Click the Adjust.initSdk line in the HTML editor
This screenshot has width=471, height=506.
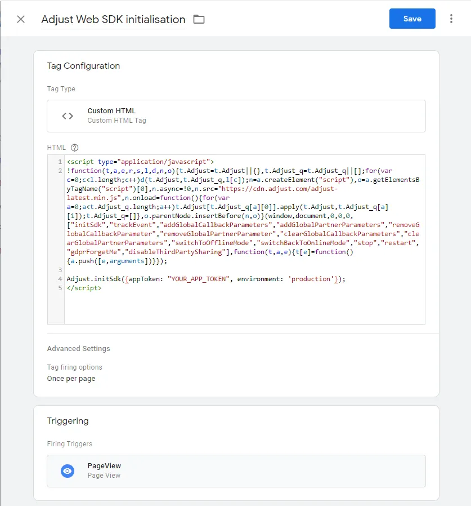tap(206, 279)
